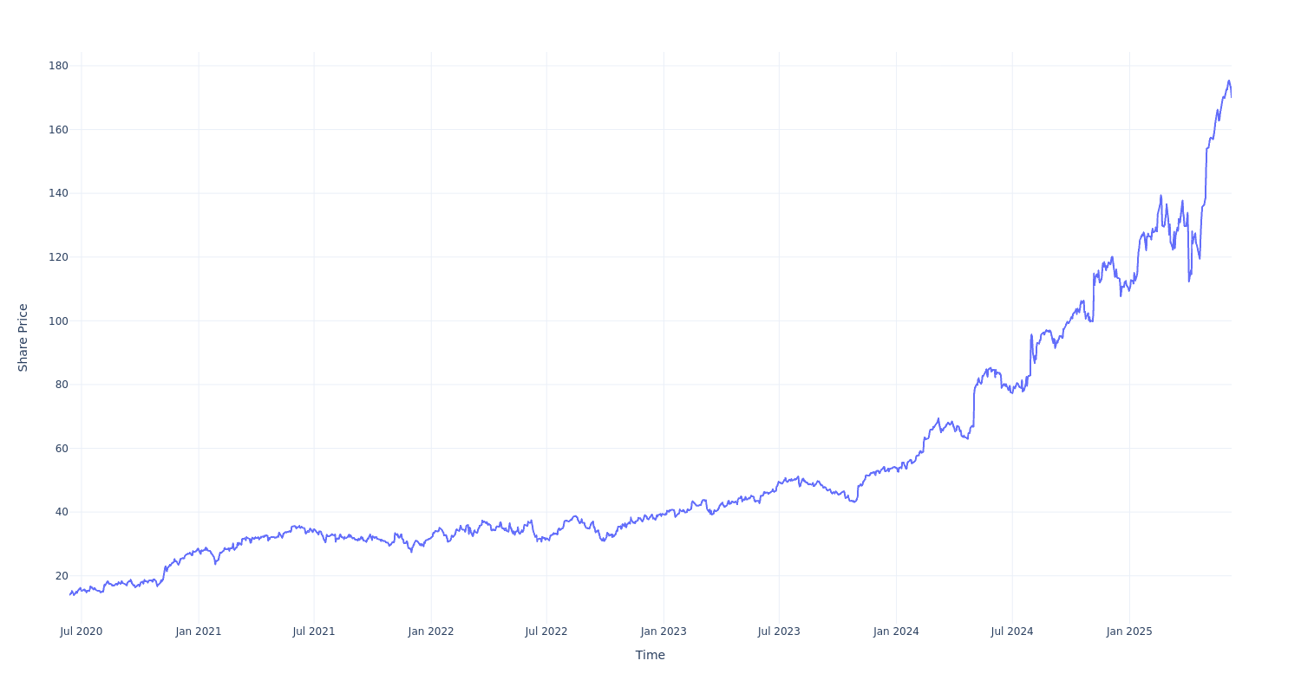Click the "Jan 2024" x-axis tick label
Viewport: 1301px width, 693px height.
(896, 631)
